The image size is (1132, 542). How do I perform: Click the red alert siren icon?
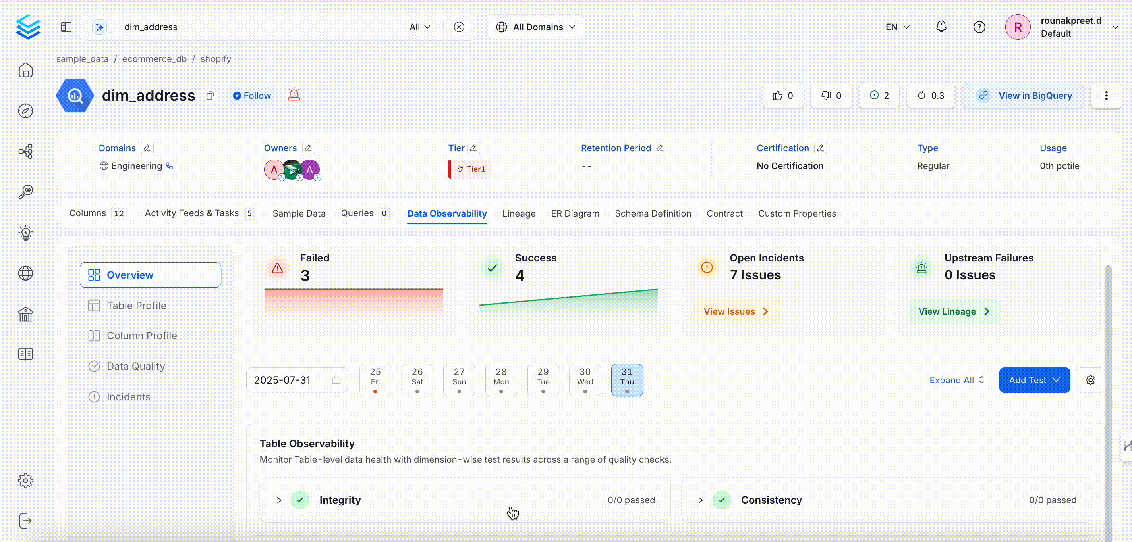pos(294,95)
